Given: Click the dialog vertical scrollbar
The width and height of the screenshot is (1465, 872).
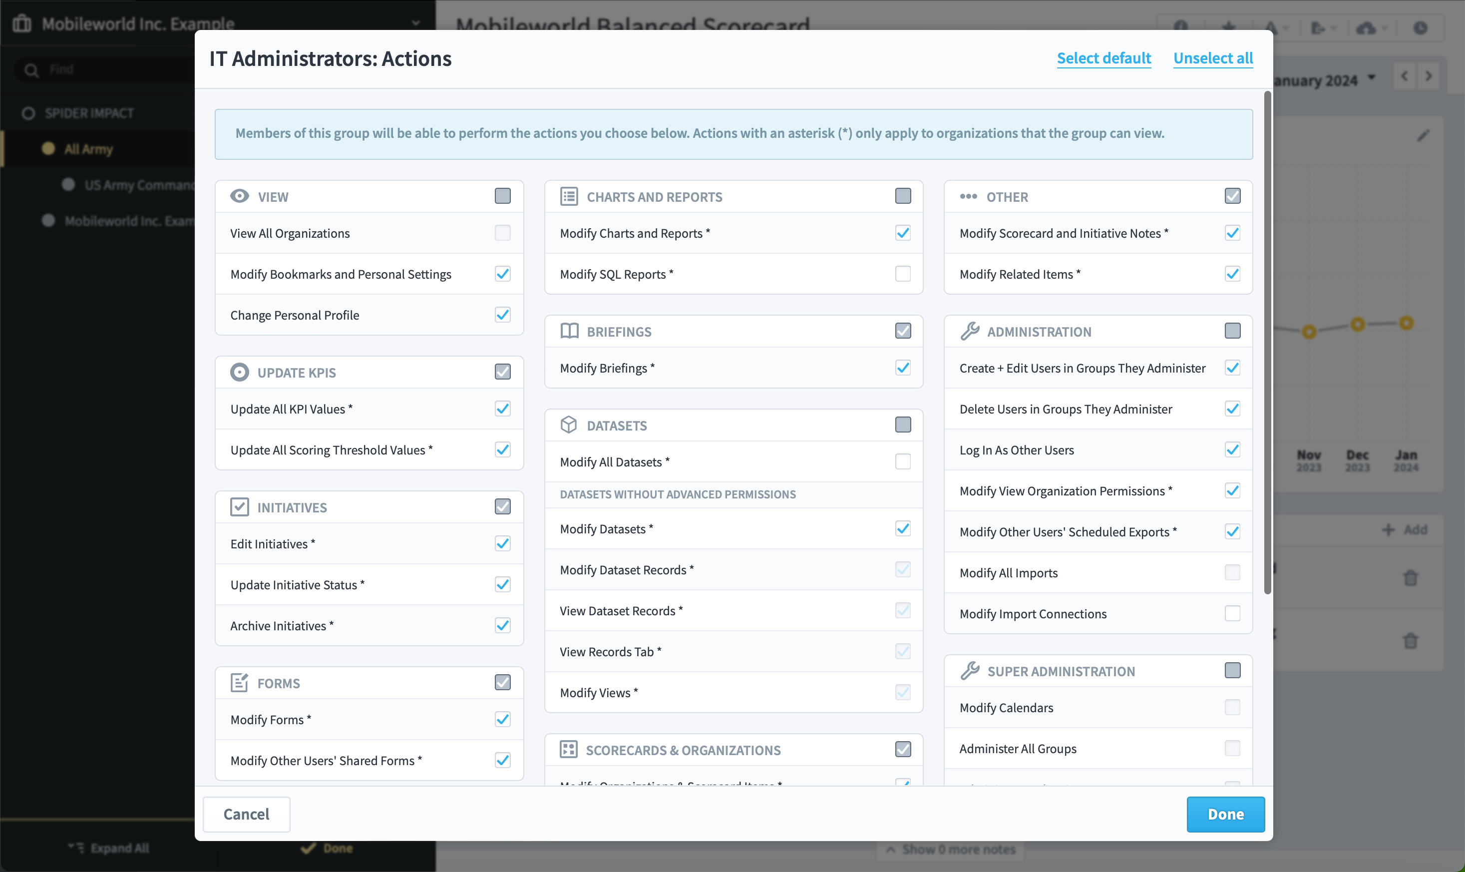Looking at the screenshot, I should pos(1268,343).
